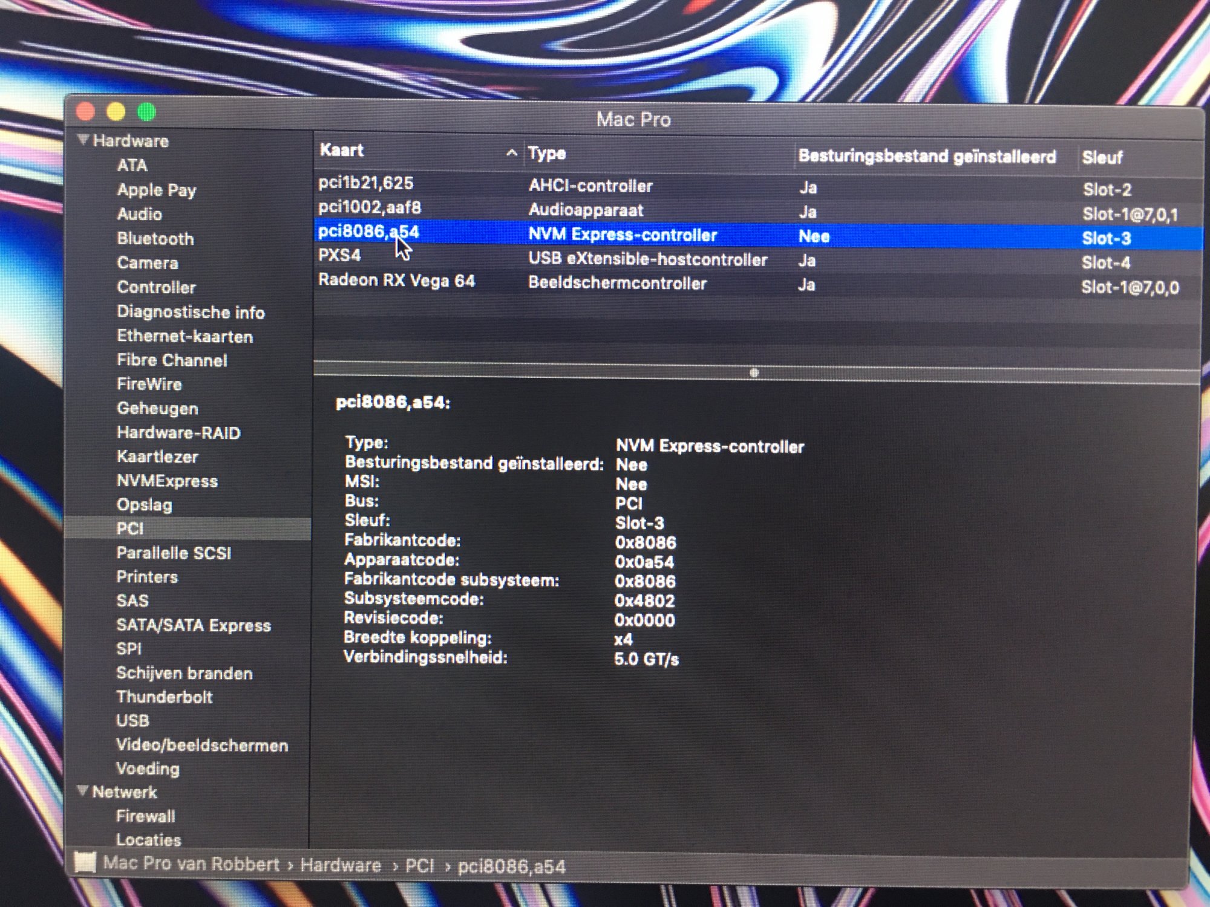
Task: Select Kaartlezer in the sidebar
Action: pos(157,457)
